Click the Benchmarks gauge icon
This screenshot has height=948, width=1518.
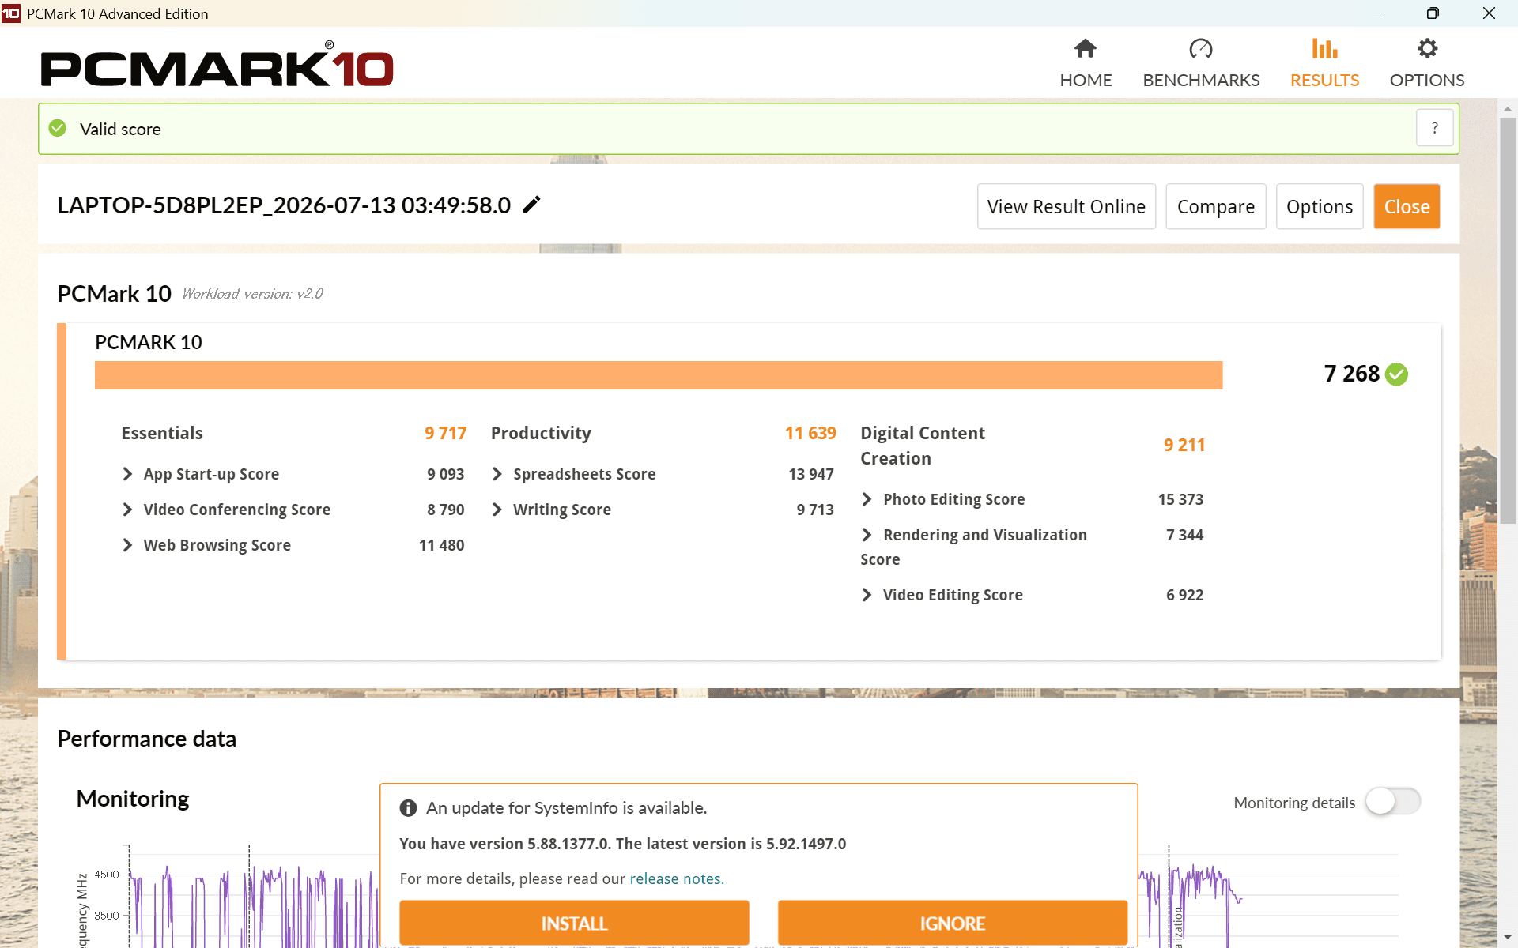point(1201,49)
